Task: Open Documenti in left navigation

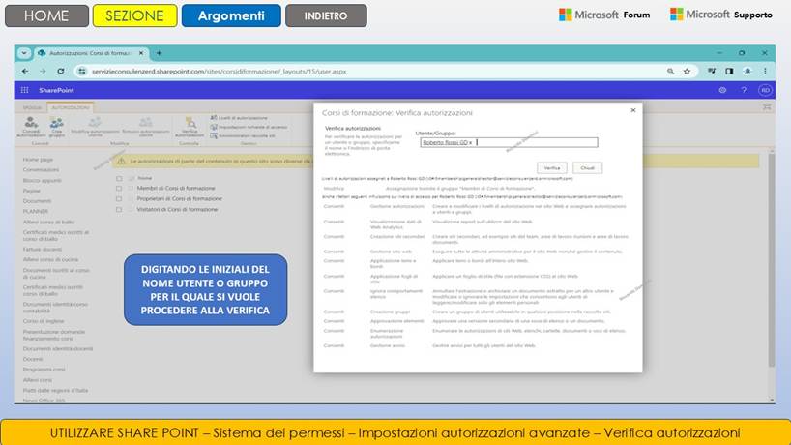Action: (x=37, y=201)
